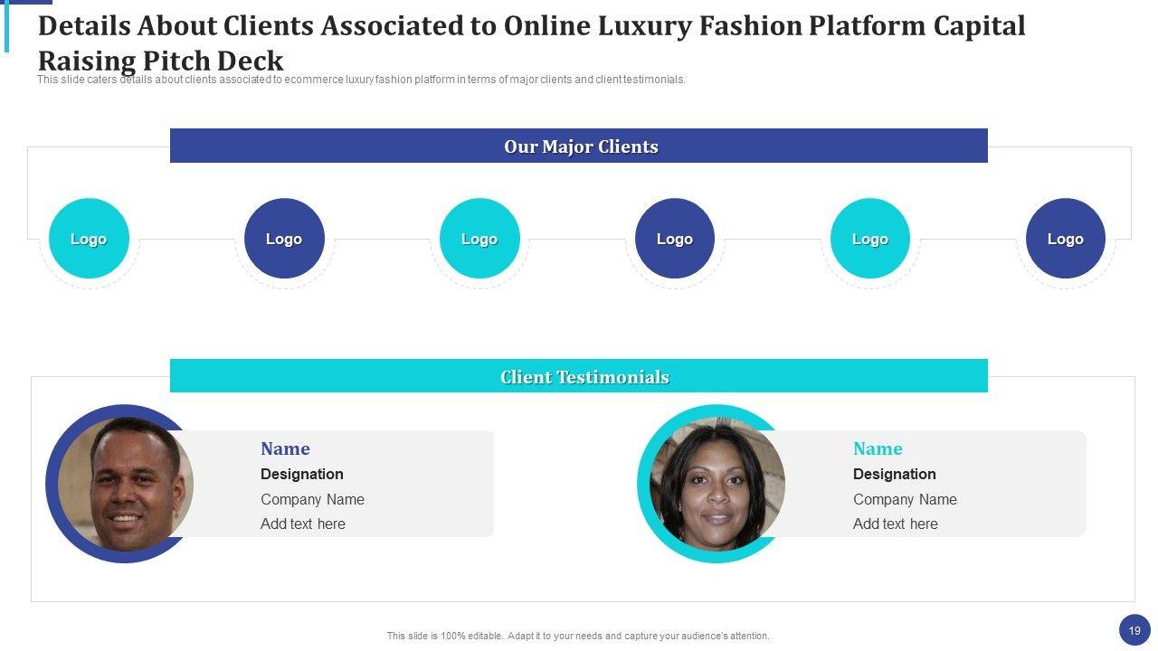Select the fourth Logo circle from the left
The image size is (1158, 651).
(x=675, y=239)
